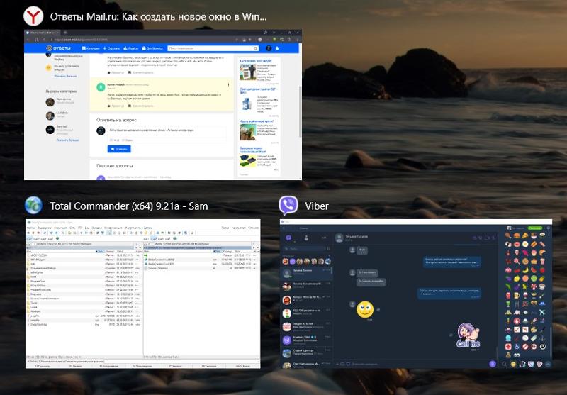The width and height of the screenshot is (567, 395).
Task: Open the purple-icon Viber team chat row
Action: click(307, 340)
